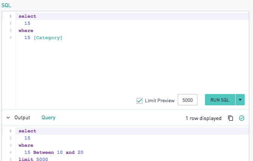Click the 'select' keyword in SQL editor
The image size is (253, 161).
tap(28, 16)
